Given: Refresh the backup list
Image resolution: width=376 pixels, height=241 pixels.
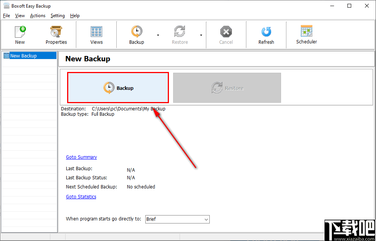Looking at the screenshot, I should pyautogui.click(x=266, y=34).
